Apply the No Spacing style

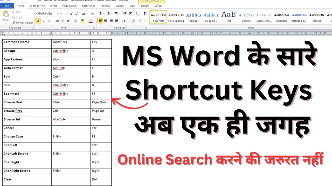(x=176, y=17)
